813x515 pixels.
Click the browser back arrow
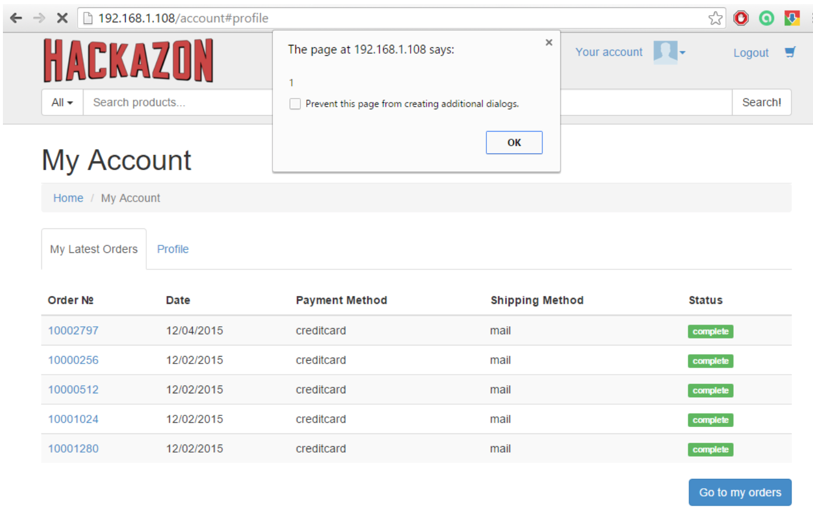coord(16,18)
